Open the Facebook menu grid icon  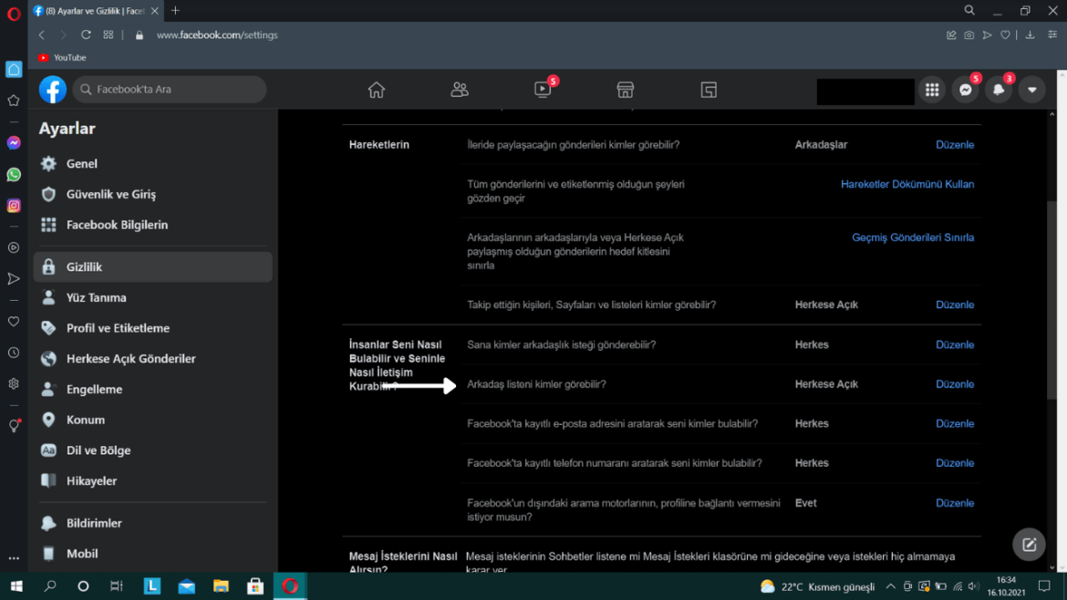click(931, 89)
